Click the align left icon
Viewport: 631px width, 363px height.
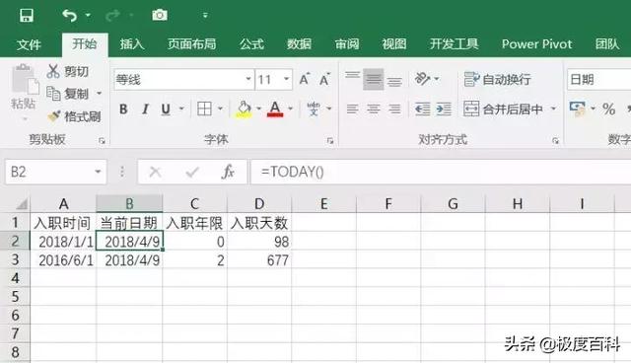pyautogui.click(x=353, y=109)
